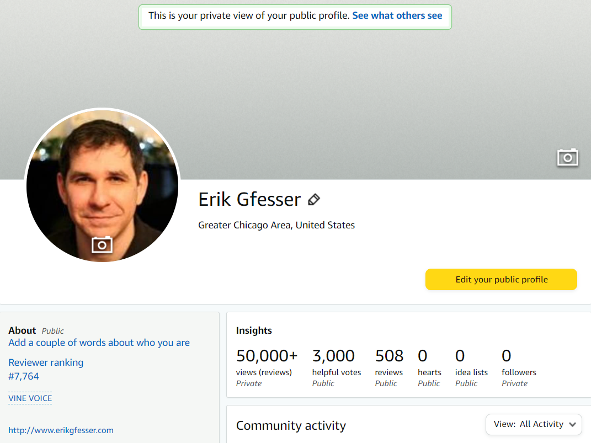
Task: Click the pencil icon beside the profile name
Action: [314, 200]
